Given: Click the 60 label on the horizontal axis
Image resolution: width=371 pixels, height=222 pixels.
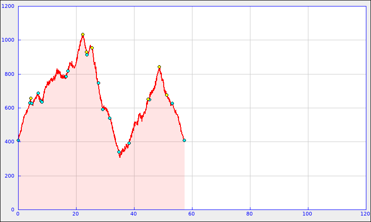Looking at the screenshot, I should pyautogui.click(x=192, y=214).
